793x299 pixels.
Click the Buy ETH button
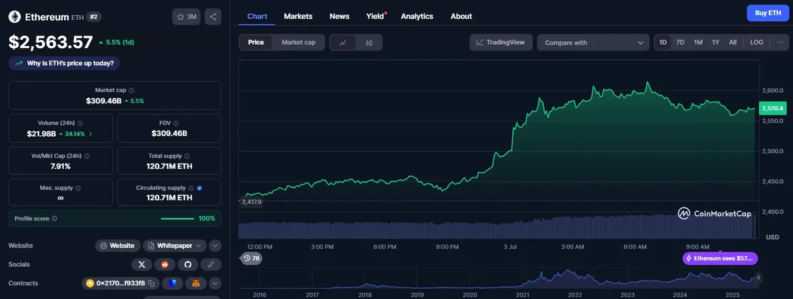point(768,13)
